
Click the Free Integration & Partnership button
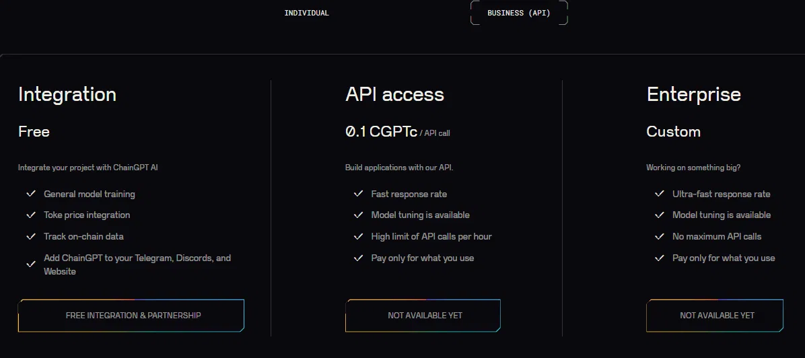131,315
